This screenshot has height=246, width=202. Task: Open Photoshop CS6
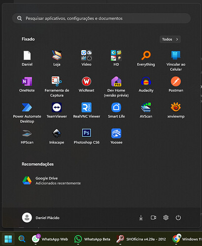pyautogui.click(x=87, y=136)
